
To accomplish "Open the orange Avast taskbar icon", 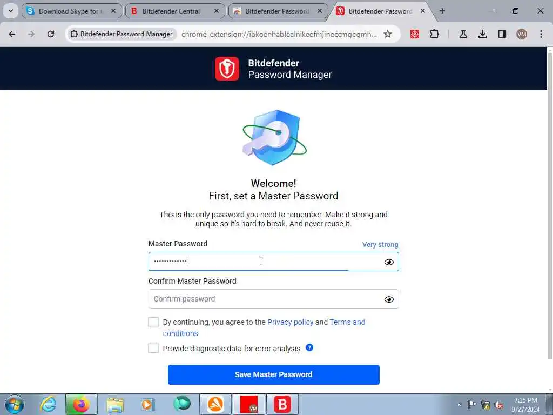I will coord(215,404).
